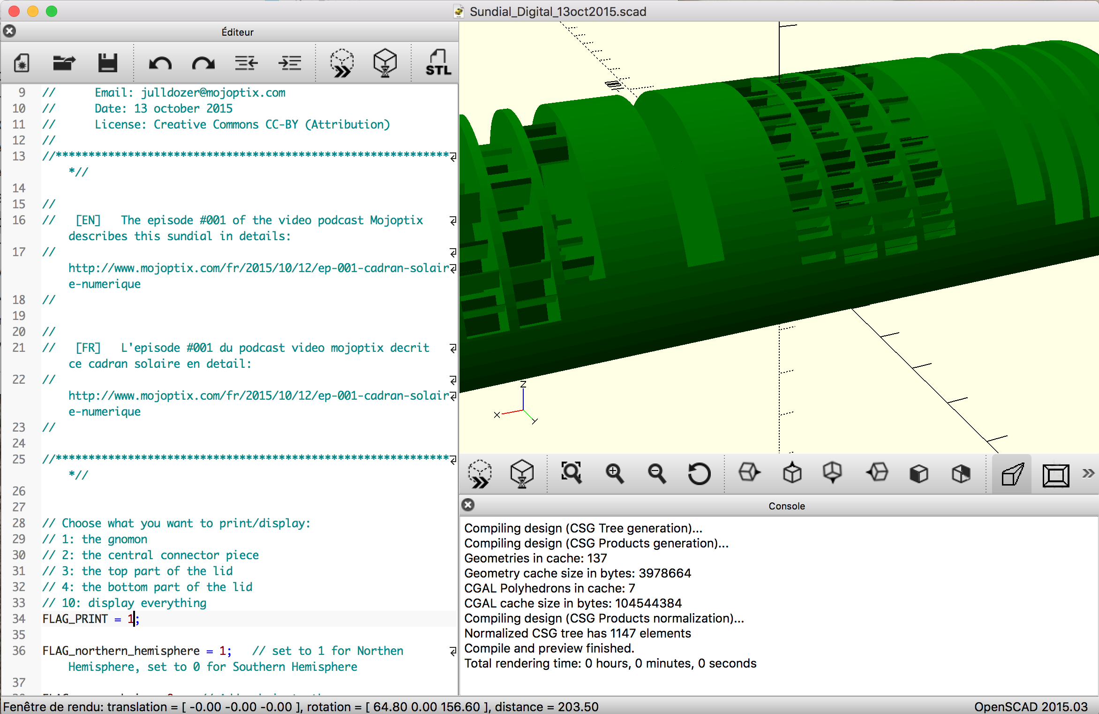Zoom in on the 3D view
The width and height of the screenshot is (1099, 714).
pyautogui.click(x=614, y=473)
